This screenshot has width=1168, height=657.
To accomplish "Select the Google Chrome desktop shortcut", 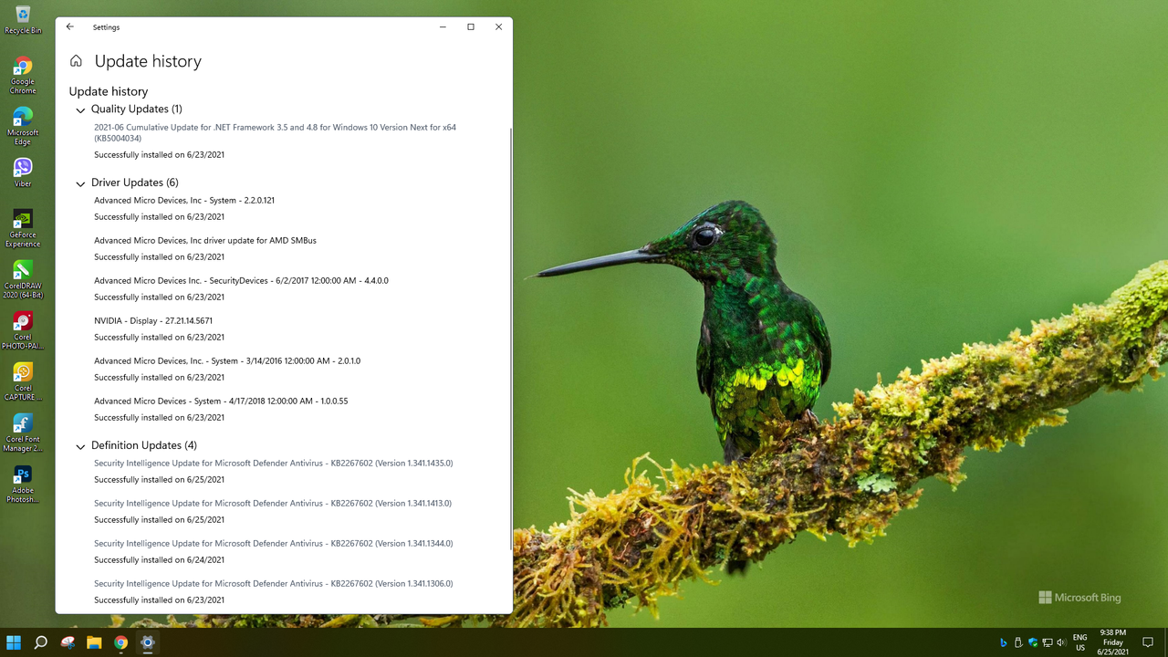I will tap(23, 76).
